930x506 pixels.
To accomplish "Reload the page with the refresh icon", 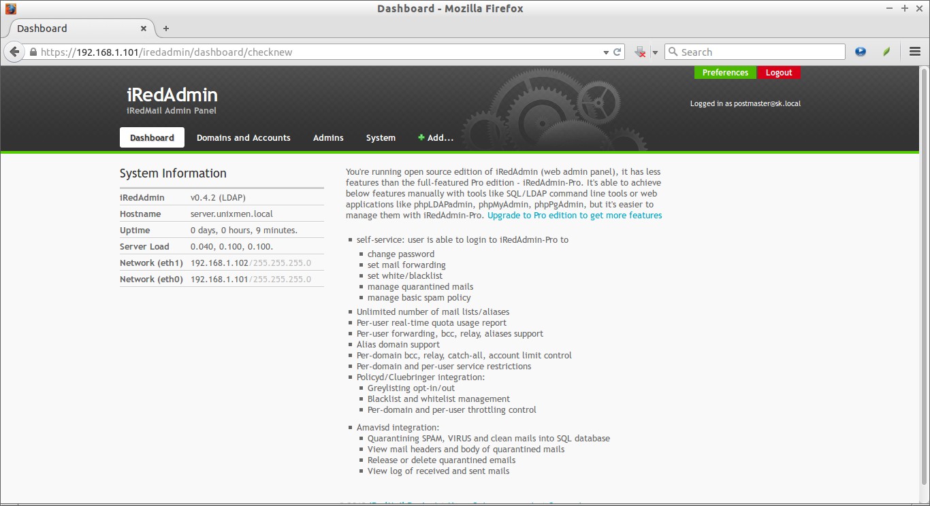I will 618,52.
